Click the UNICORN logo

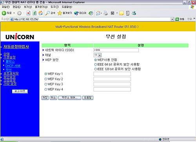(x=20, y=36)
